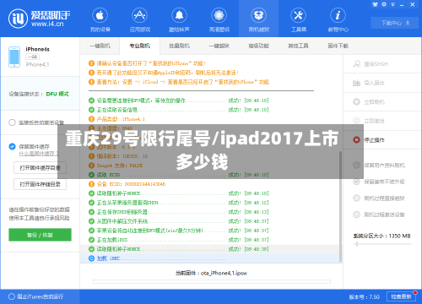The height and width of the screenshot is (304, 422).
Task: Switch to 一键越狱 tab
Action: pos(219,46)
